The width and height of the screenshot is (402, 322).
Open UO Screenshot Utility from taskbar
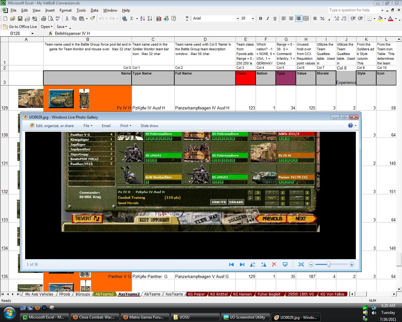(x=245, y=317)
